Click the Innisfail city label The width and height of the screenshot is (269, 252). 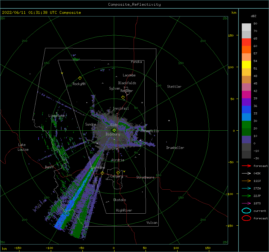click(121, 108)
